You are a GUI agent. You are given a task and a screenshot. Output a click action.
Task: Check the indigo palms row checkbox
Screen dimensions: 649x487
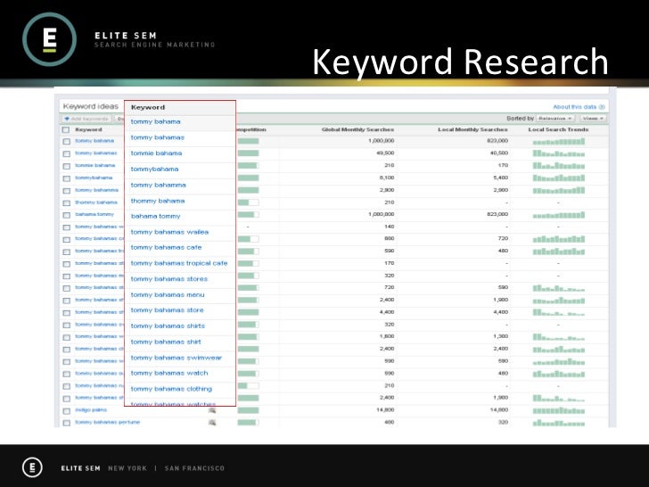(66, 411)
